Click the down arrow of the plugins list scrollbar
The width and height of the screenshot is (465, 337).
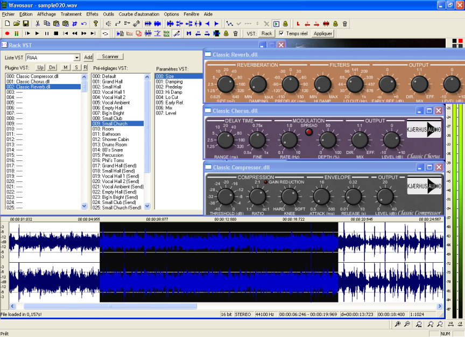coord(84,206)
